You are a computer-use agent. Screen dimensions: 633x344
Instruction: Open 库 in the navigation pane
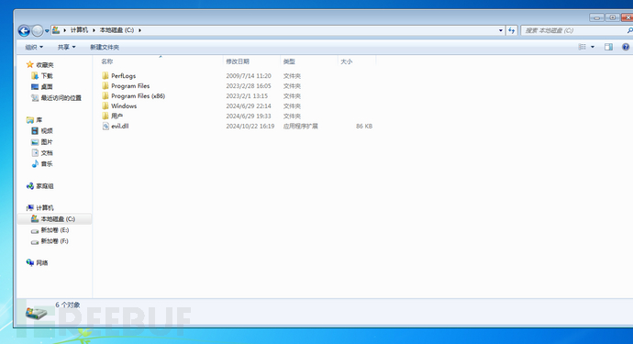[x=39, y=120]
